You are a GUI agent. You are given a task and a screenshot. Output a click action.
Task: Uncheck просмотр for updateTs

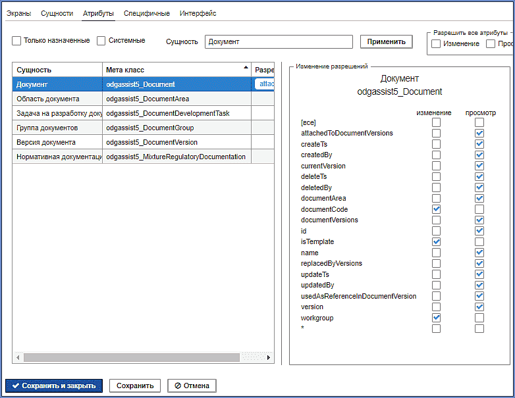coord(479,274)
